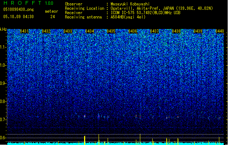This screenshot has width=228, height=145.
Task: Click the 'meteor' count label
Action: (51, 11)
